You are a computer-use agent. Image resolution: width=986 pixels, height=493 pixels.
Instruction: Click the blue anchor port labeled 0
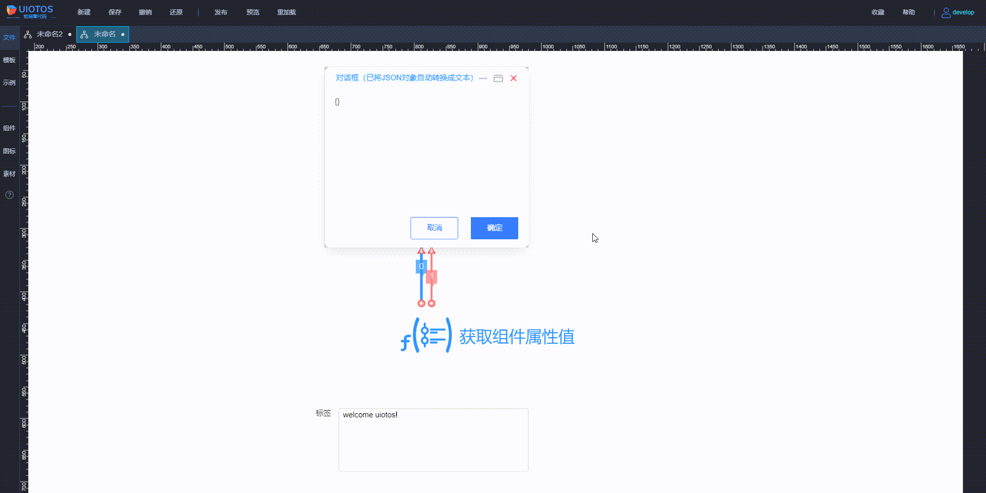tap(421, 266)
